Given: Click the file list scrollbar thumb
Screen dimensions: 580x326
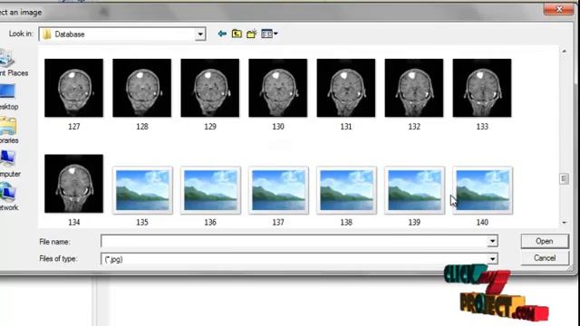Looking at the screenshot, I should tap(564, 179).
